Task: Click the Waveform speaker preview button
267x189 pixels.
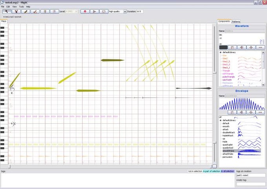Action: tap(241, 48)
